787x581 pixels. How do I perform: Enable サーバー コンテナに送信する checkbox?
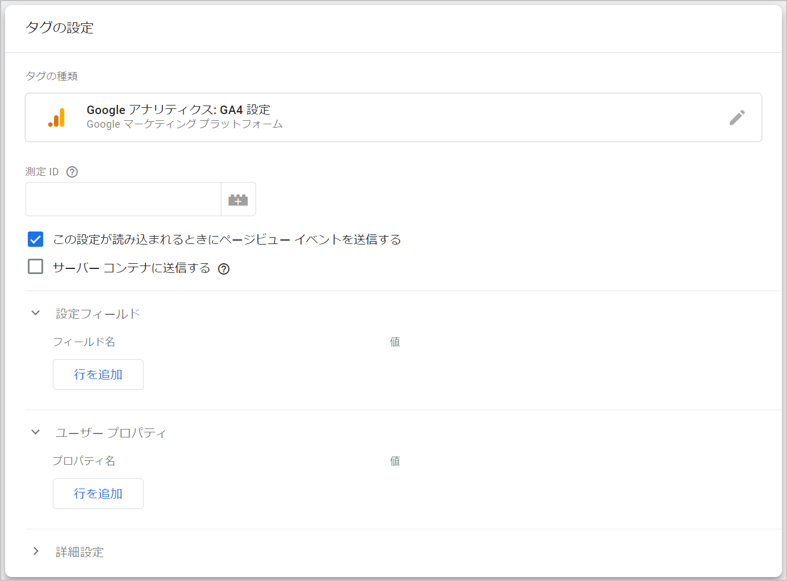click(x=35, y=267)
